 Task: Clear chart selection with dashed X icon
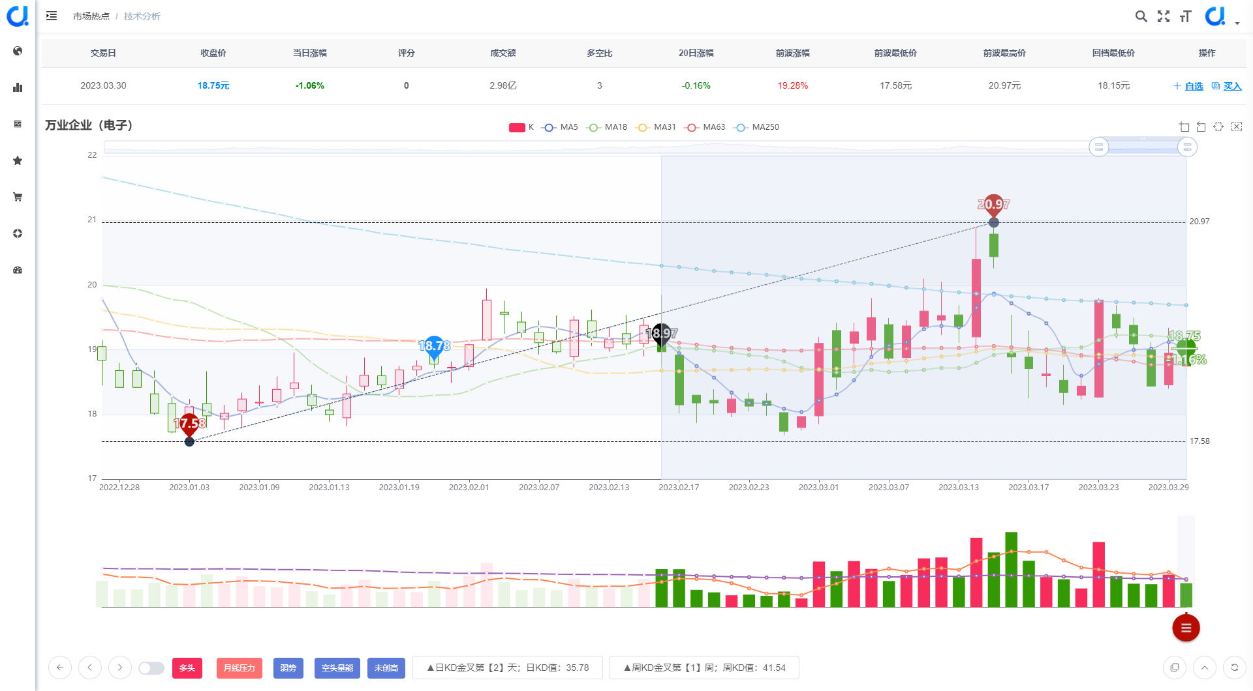[1237, 126]
